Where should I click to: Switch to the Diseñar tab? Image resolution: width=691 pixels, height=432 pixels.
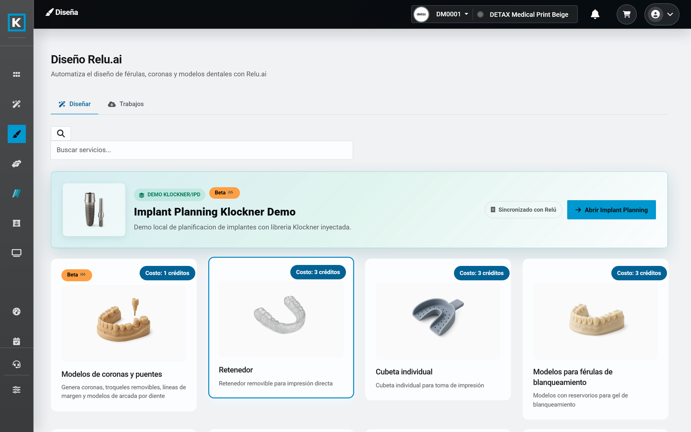pyautogui.click(x=74, y=104)
